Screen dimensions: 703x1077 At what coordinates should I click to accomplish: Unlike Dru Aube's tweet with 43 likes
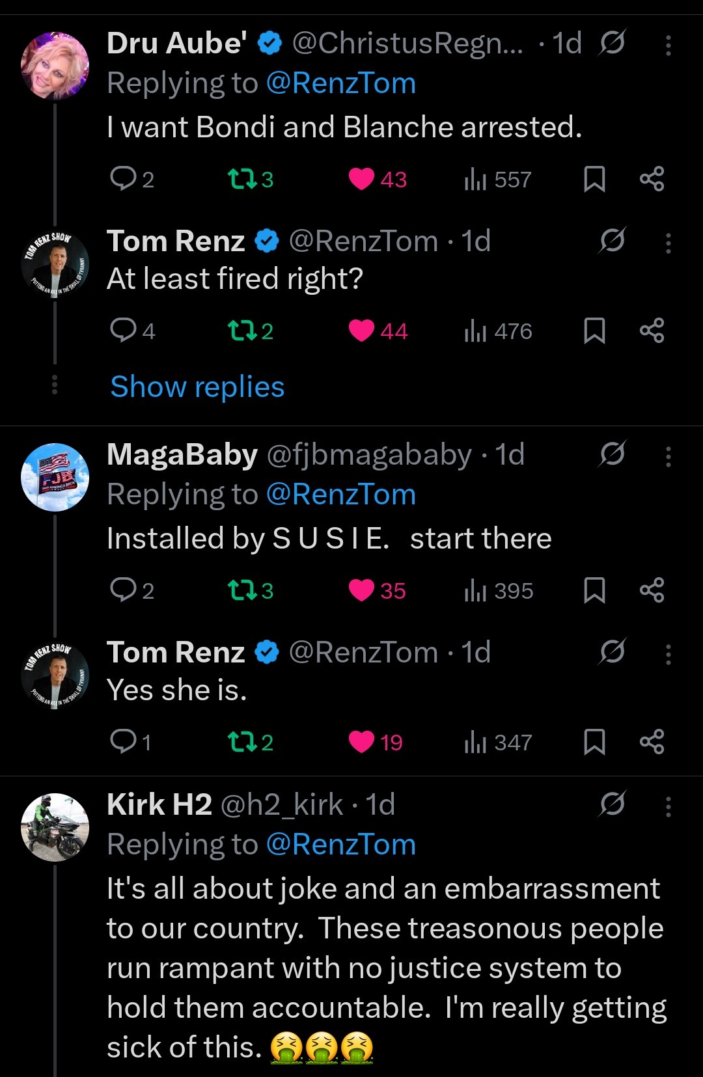pyautogui.click(x=361, y=178)
